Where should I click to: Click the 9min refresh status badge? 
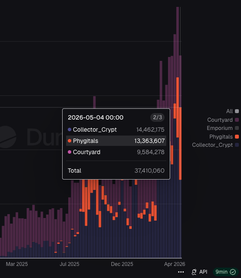pos(225,272)
